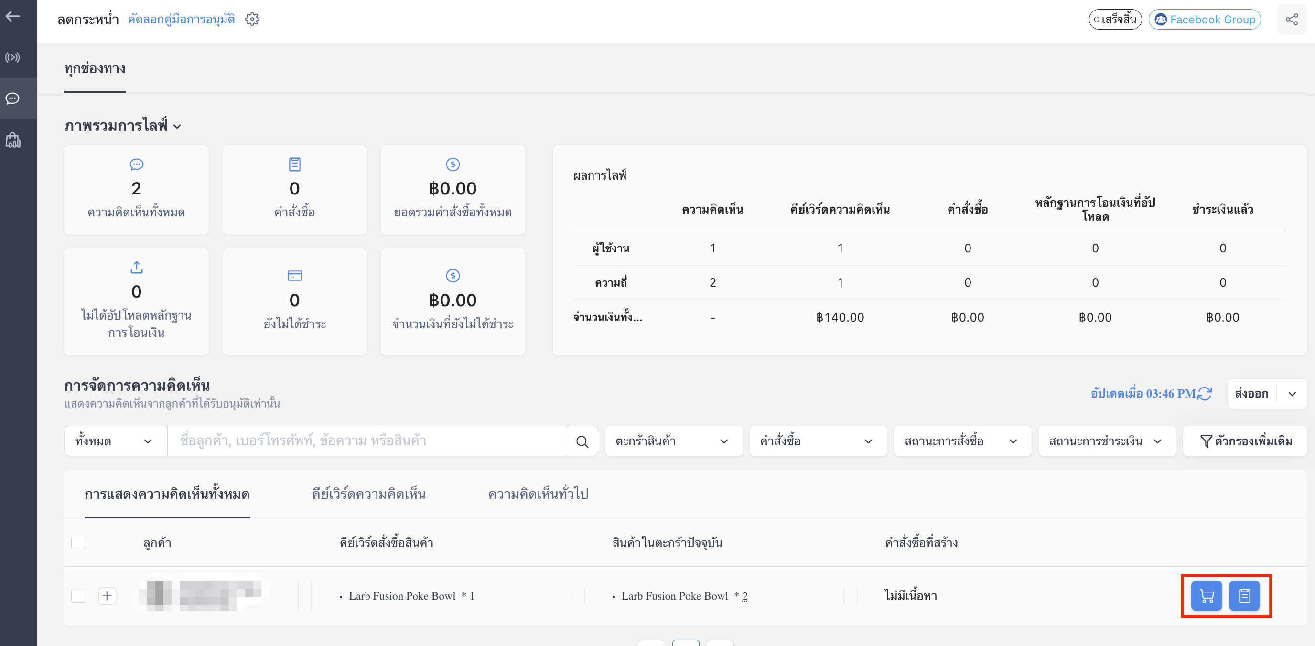The height and width of the screenshot is (646, 1315).
Task: Click the จำนวนเงินทั้ง... row label
Action: 607,317
